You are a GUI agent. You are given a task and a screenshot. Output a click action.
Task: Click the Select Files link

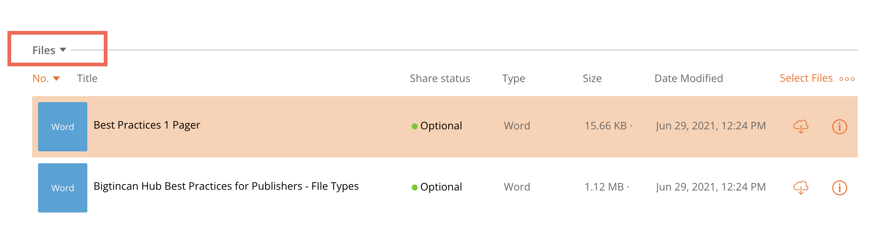click(806, 78)
